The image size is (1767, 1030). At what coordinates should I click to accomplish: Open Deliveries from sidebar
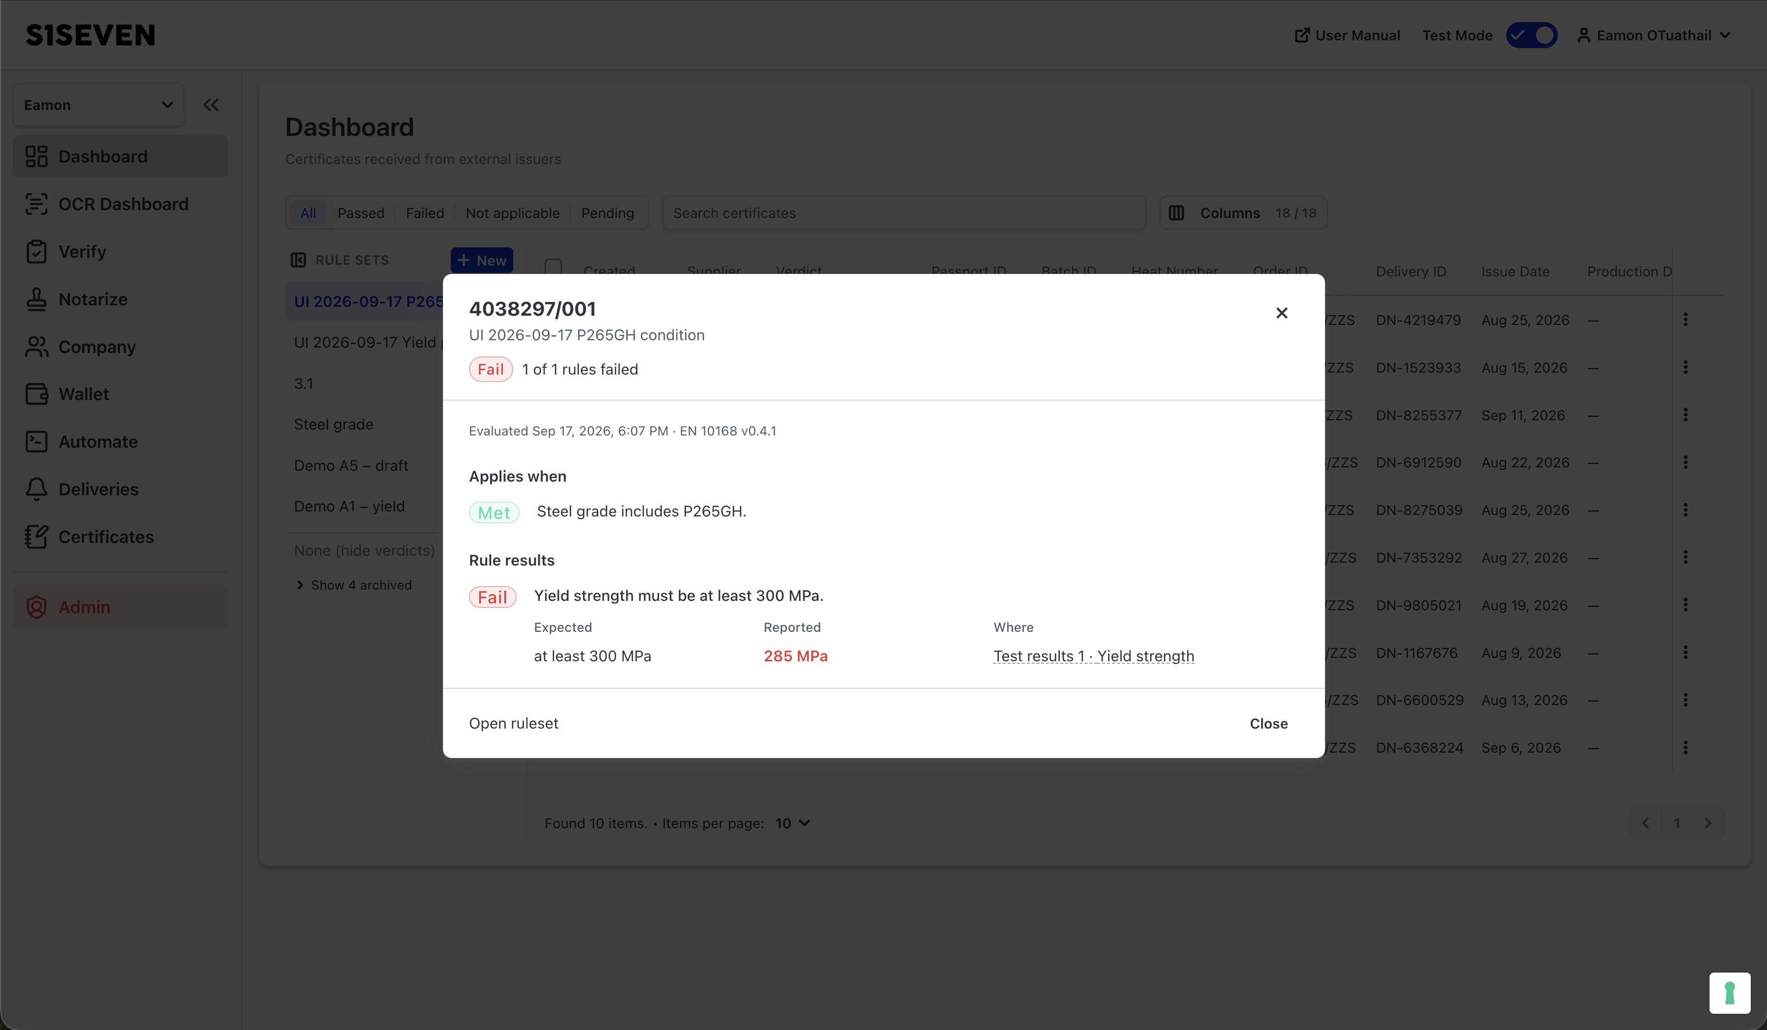(120, 488)
